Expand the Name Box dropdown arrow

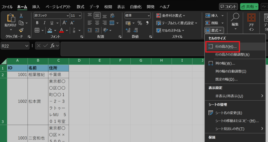point(26,46)
